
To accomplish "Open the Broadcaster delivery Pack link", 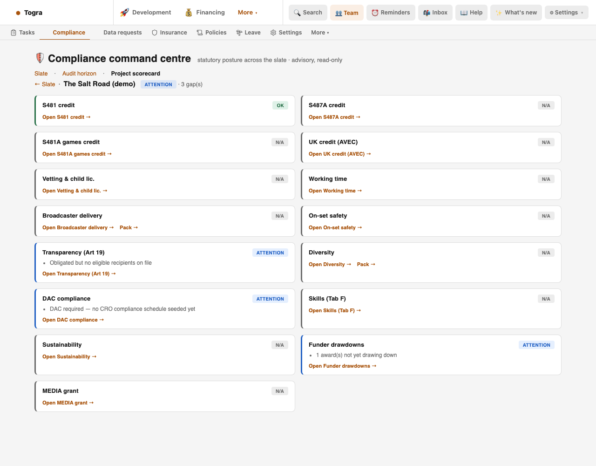I will click(x=129, y=228).
